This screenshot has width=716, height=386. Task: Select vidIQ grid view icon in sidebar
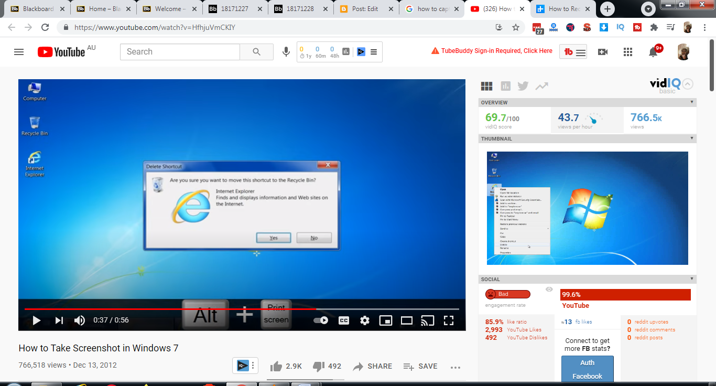tap(487, 86)
